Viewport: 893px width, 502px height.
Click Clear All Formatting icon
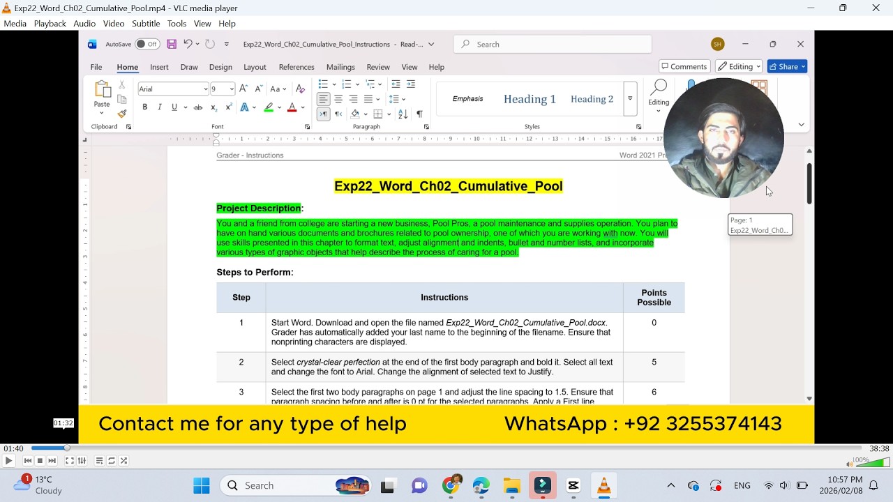tap(301, 89)
